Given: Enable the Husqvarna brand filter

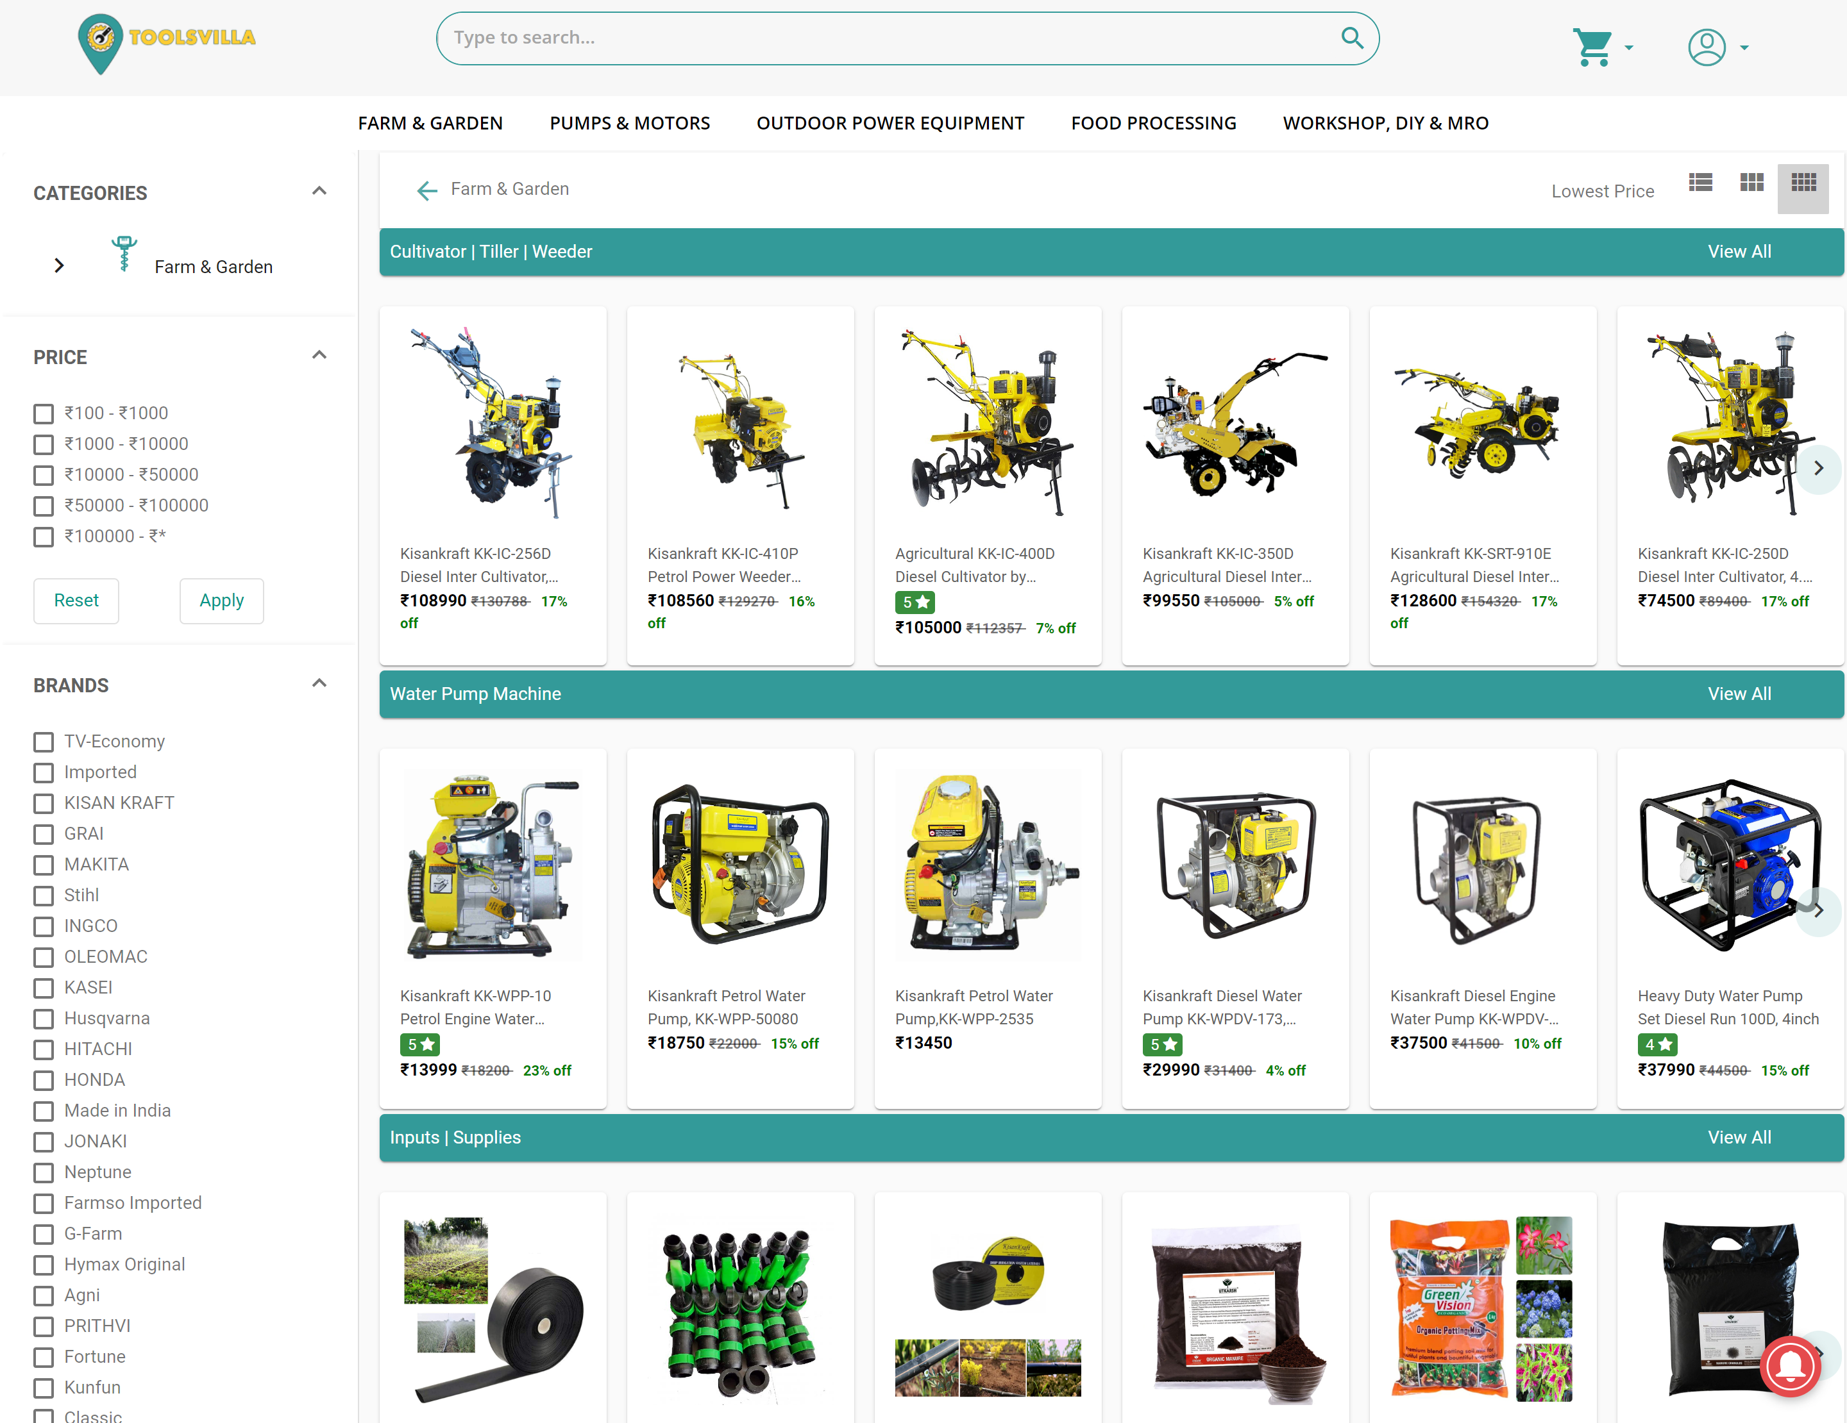Looking at the screenshot, I should [43, 1019].
